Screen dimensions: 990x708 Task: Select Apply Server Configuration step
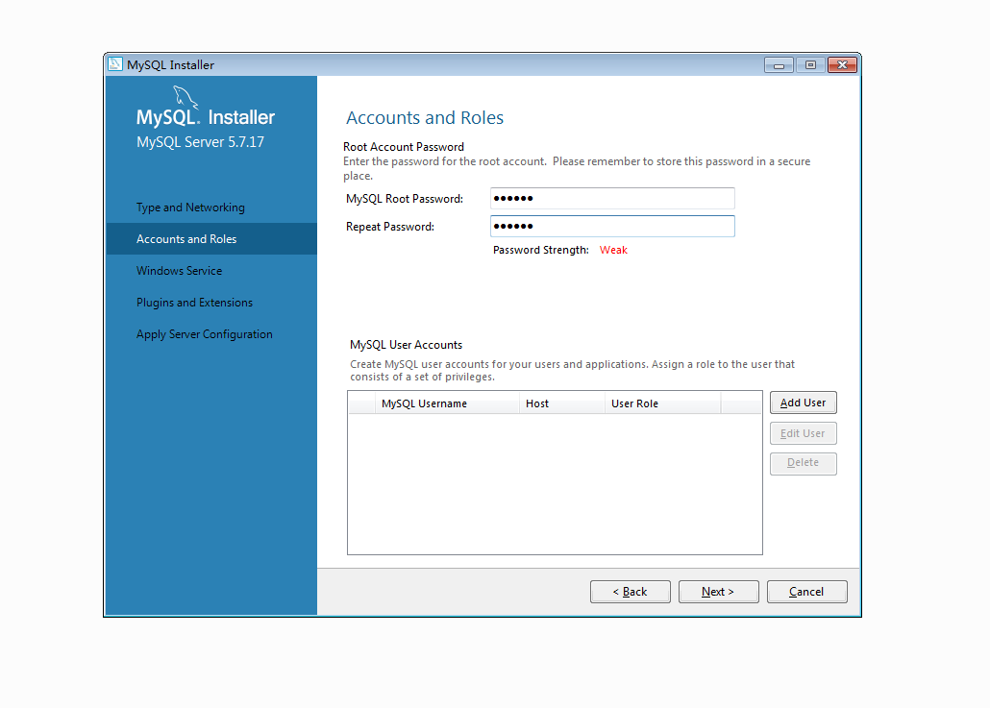tap(205, 334)
